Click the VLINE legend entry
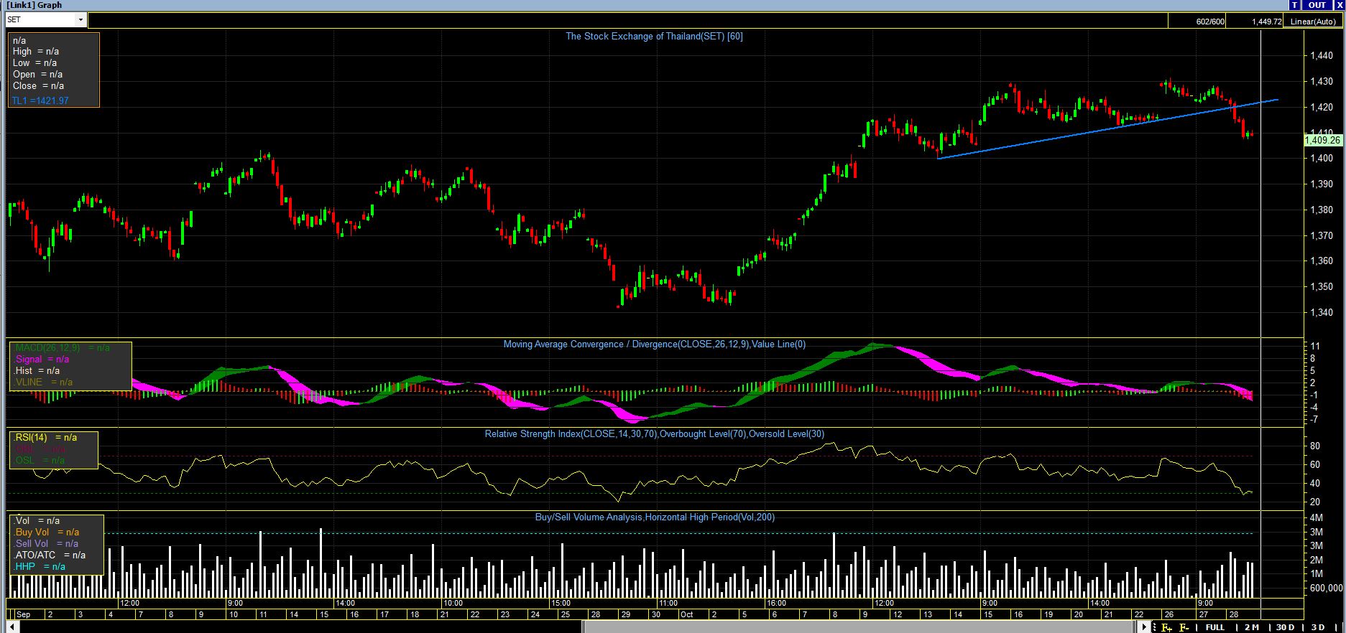 pos(43,382)
